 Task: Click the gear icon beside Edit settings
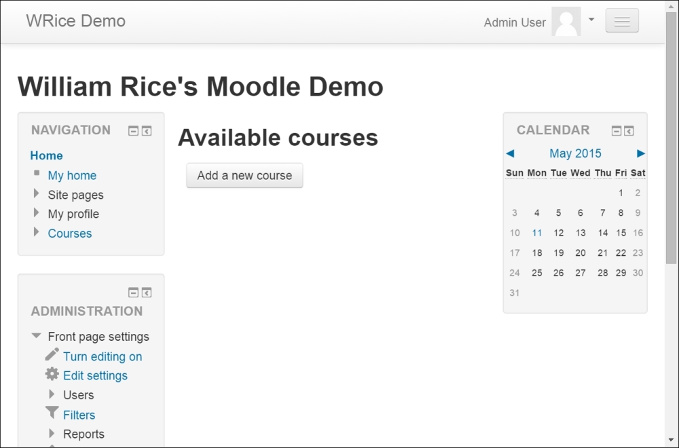(52, 374)
